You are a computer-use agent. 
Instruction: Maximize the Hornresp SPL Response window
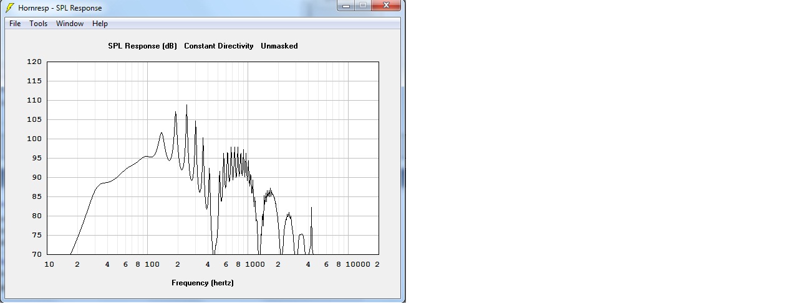coord(363,5)
